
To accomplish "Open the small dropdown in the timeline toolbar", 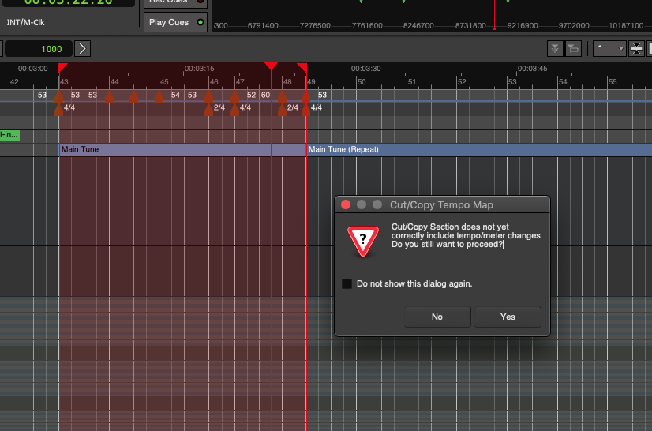I will click(x=609, y=49).
